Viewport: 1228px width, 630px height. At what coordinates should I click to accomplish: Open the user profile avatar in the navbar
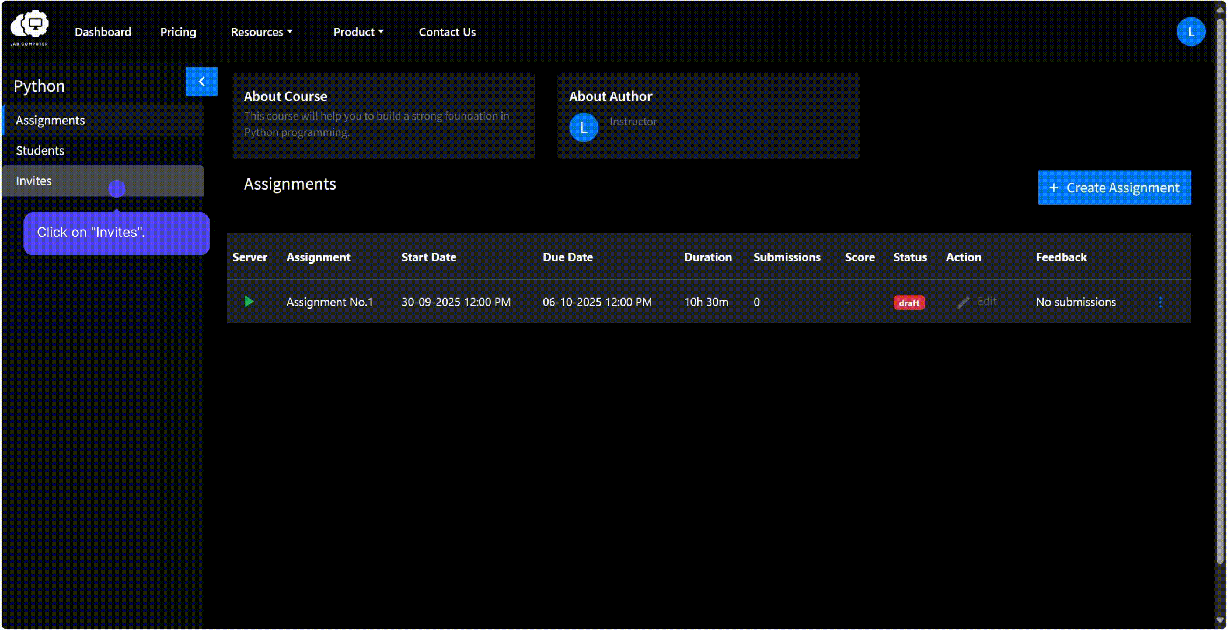[x=1191, y=32]
